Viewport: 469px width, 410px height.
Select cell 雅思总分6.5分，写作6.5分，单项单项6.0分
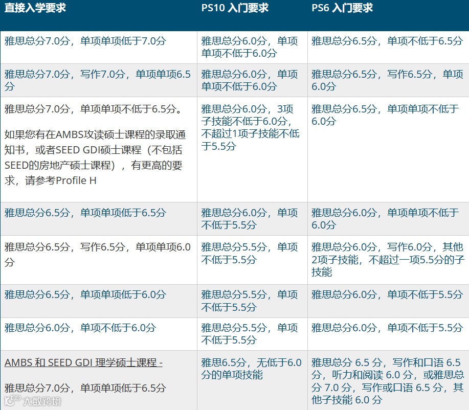click(99, 260)
